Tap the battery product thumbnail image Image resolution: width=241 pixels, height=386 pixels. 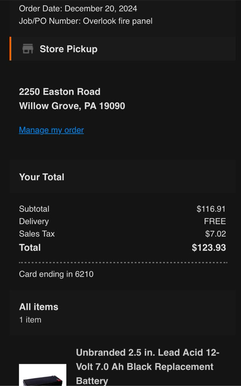tap(43, 375)
